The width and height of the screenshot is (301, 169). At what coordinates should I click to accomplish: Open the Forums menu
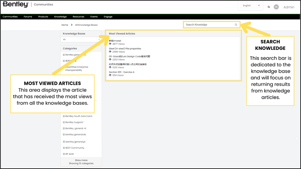pos(28,17)
